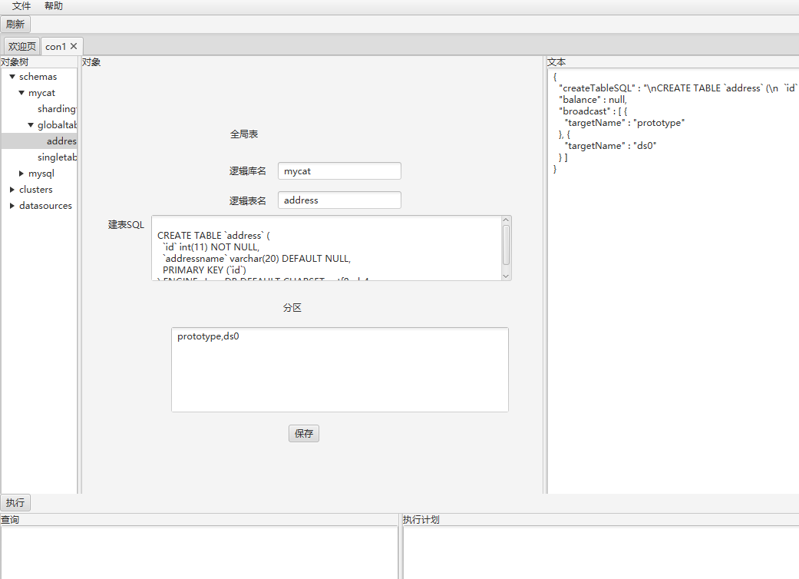Open the 帮助 menu
The height and width of the screenshot is (579, 799).
[x=54, y=6]
